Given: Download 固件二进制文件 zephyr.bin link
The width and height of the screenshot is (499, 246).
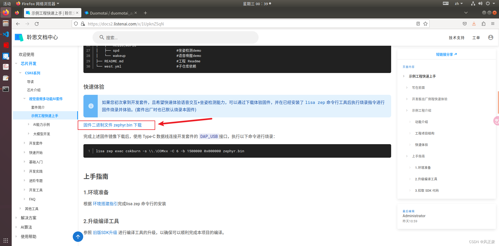Looking at the screenshot, I should click(x=113, y=125).
